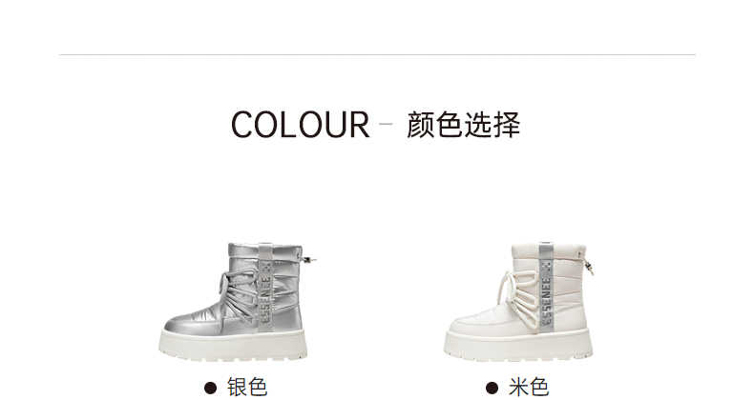This screenshot has height=400, width=754.
Task: Click the ESSENEE logo strap on beige boot
Action: tap(546, 288)
